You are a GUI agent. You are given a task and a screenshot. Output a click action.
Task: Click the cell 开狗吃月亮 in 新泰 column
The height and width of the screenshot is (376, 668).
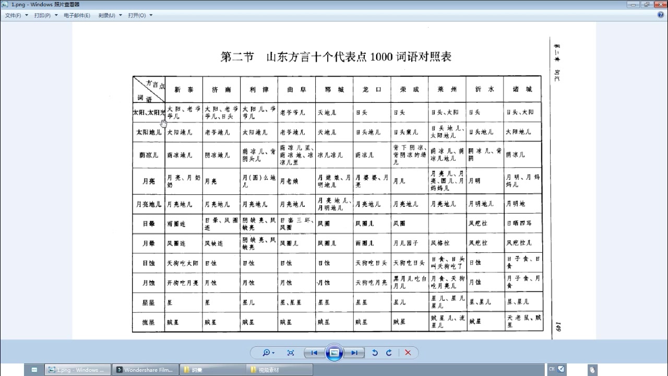[183, 283]
